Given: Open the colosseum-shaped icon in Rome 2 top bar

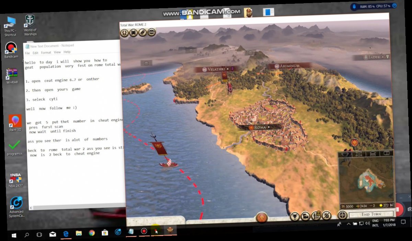Looking at the screenshot, I should point(151,33).
